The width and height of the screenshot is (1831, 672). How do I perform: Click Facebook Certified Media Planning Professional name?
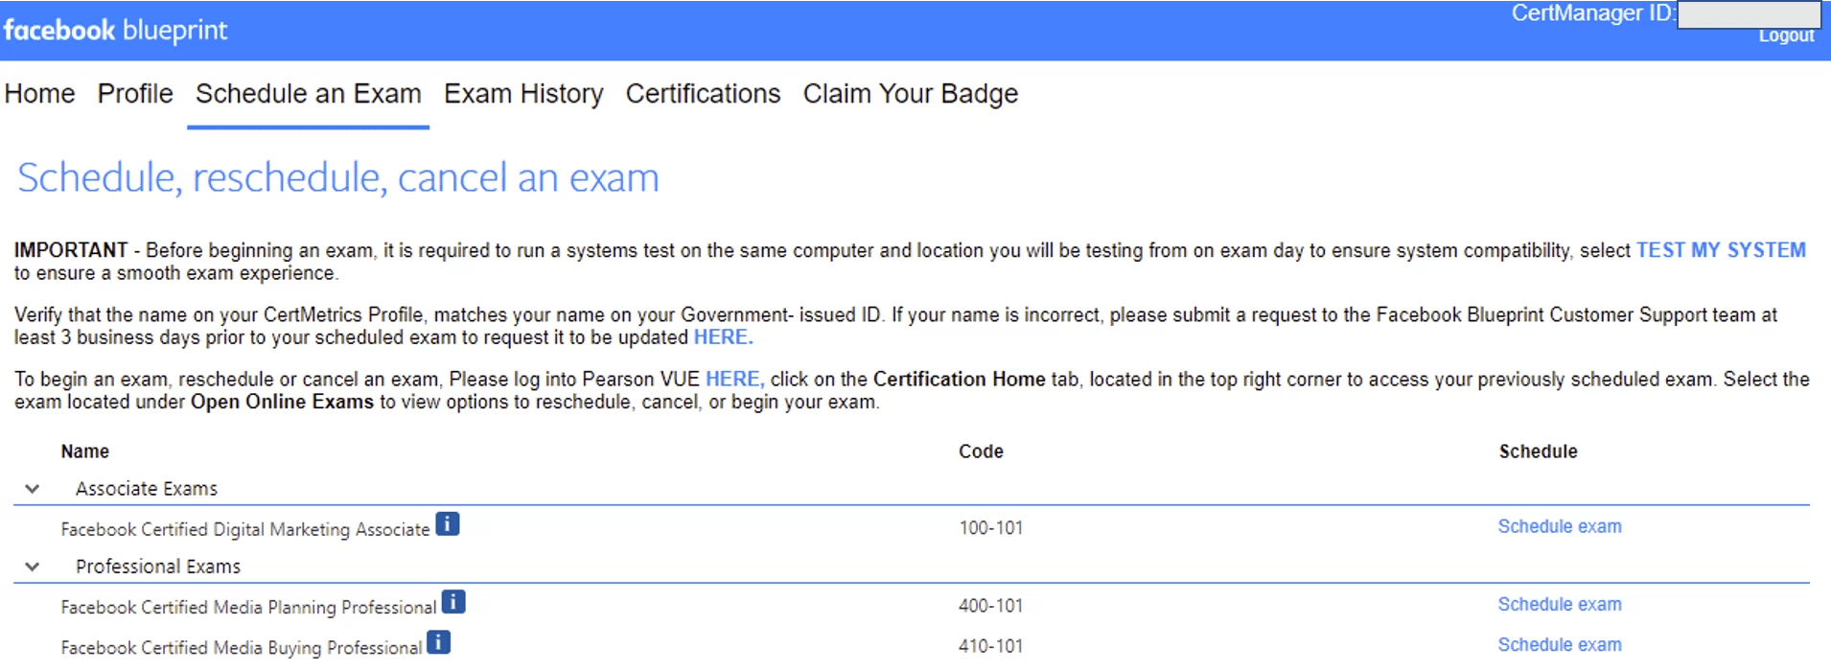(x=248, y=607)
